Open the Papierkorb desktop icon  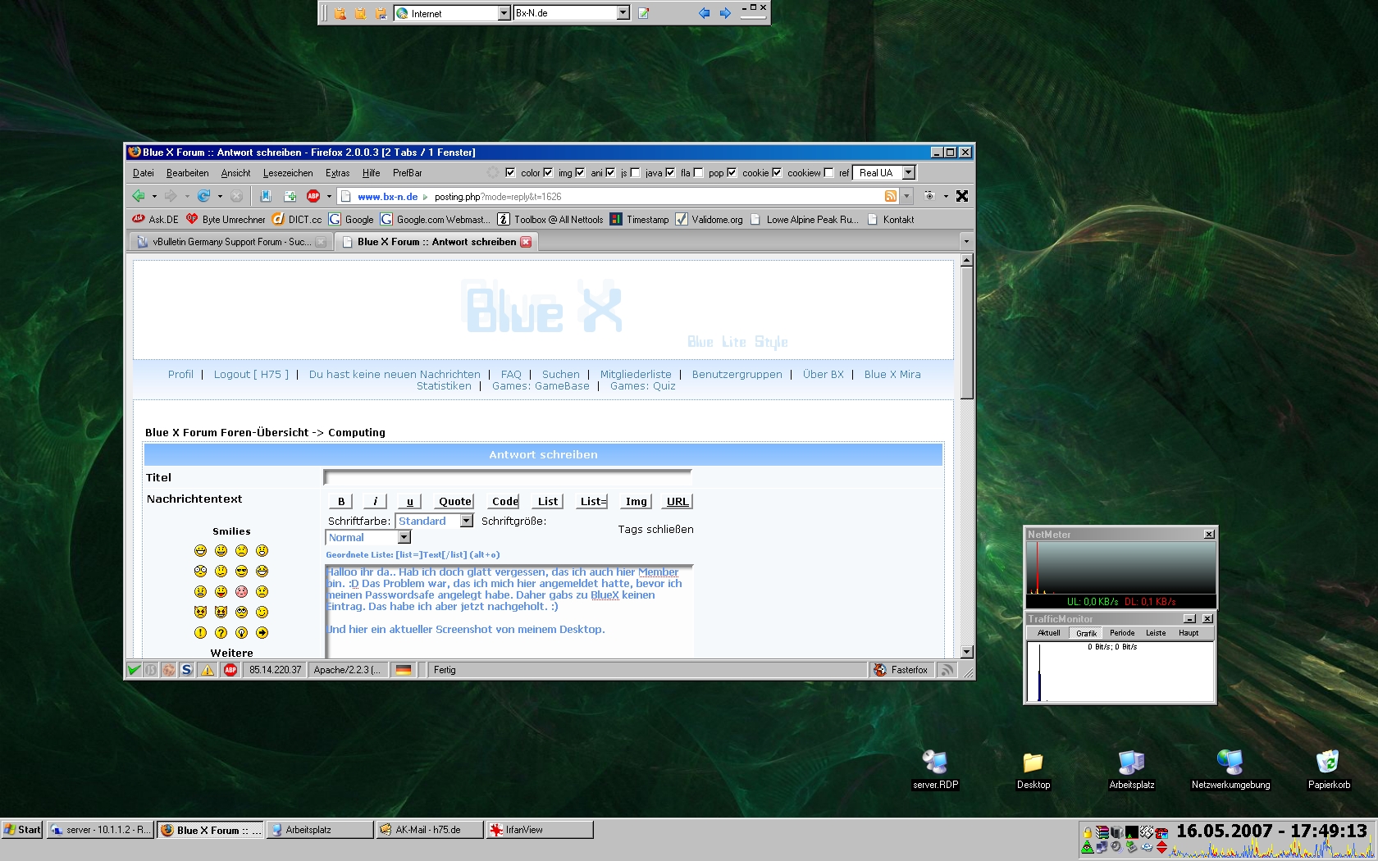(1328, 763)
